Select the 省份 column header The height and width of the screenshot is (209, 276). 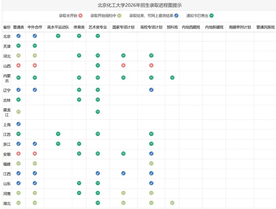coord(7,27)
